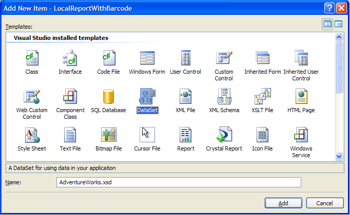
Task: Click the "HTML Page" label text
Action: [x=301, y=110]
